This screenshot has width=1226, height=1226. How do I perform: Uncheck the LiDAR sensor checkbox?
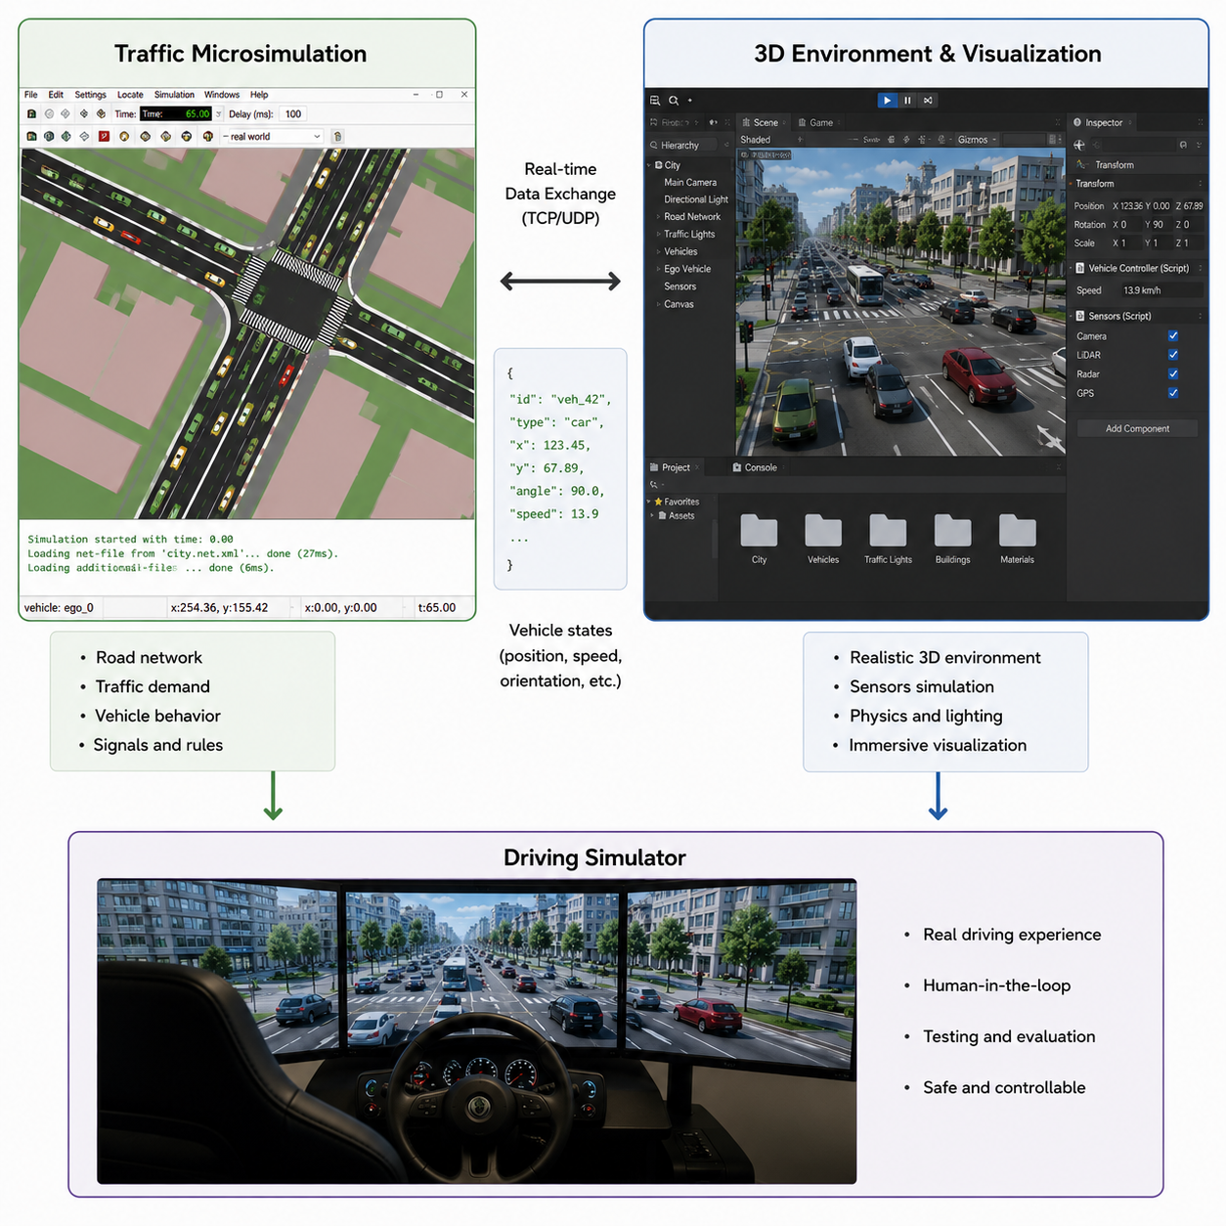(x=1173, y=355)
